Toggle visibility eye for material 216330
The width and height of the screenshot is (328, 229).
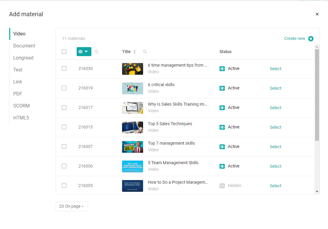222,69
